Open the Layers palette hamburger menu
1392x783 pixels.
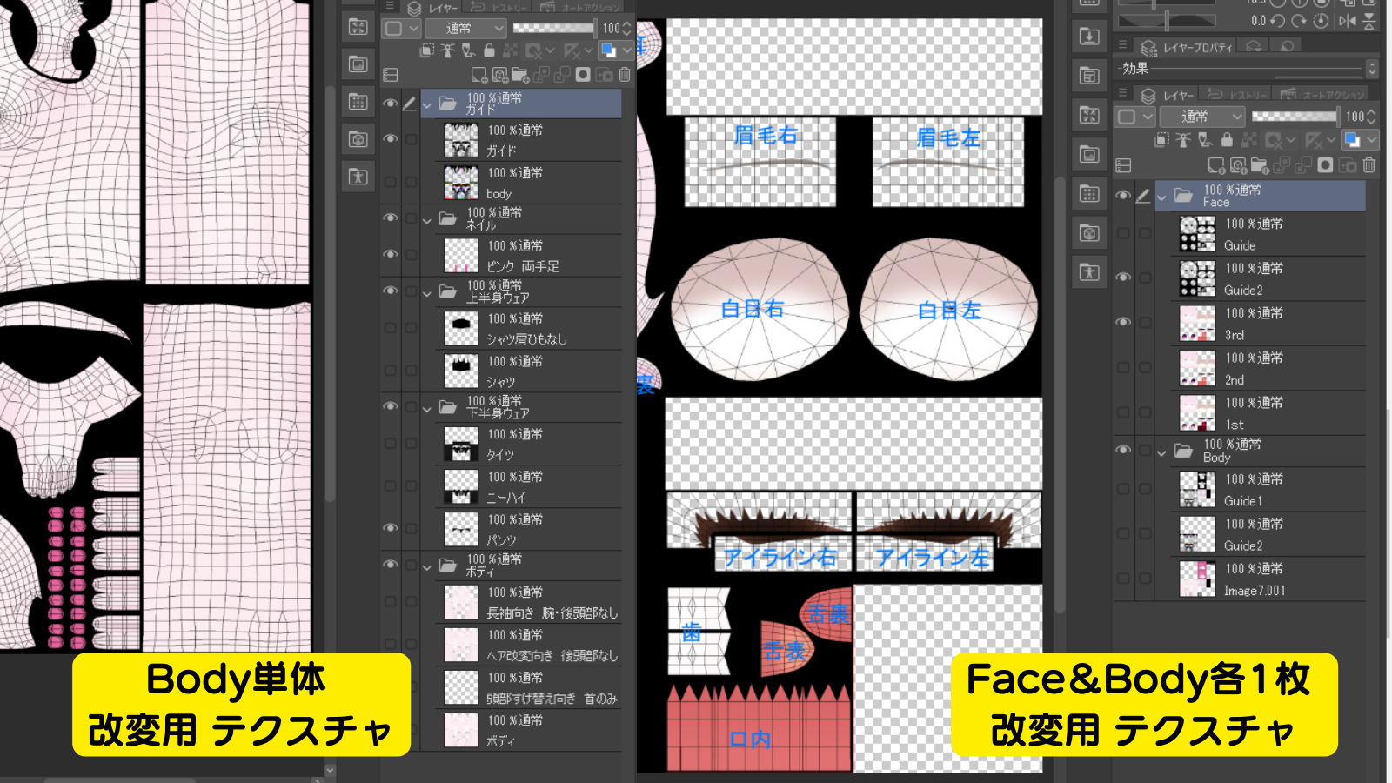click(x=390, y=6)
